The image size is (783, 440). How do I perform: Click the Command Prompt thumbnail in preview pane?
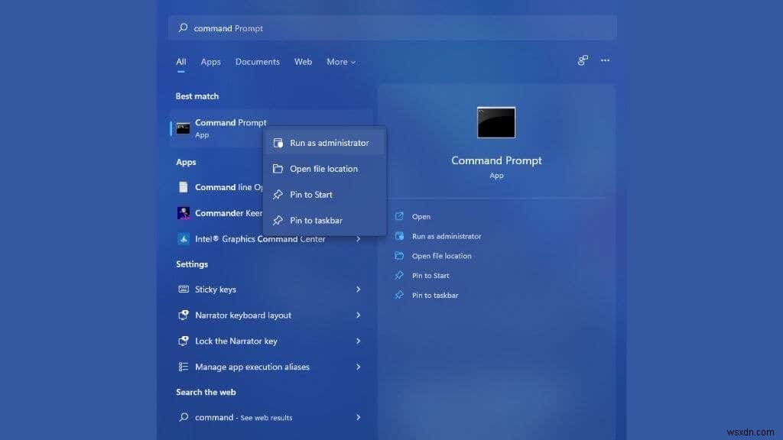click(x=495, y=121)
